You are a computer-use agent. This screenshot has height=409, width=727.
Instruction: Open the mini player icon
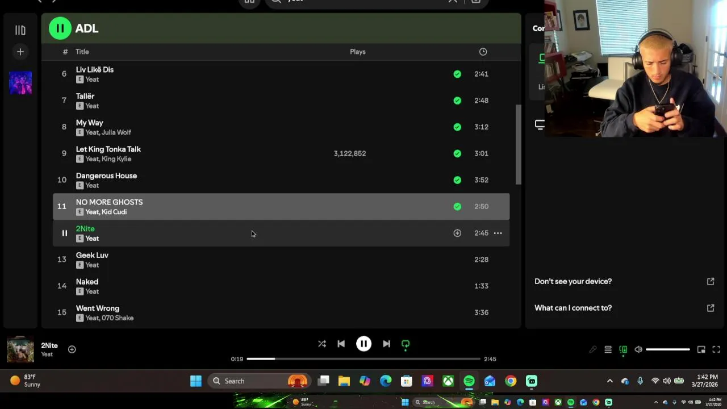(x=701, y=349)
